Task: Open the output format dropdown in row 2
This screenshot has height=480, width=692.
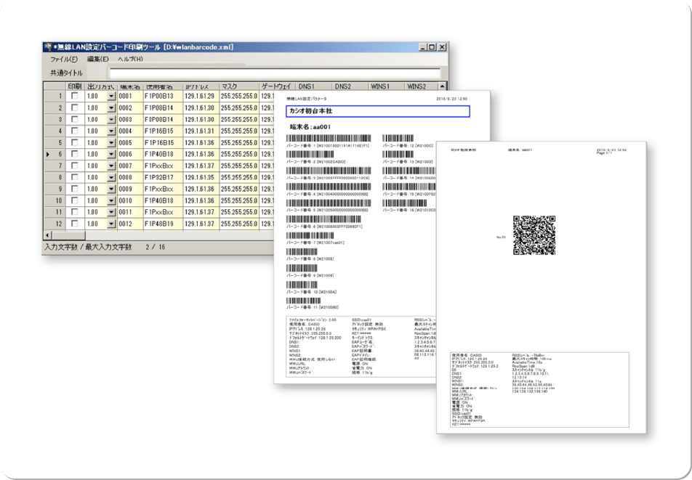Action: (110, 108)
